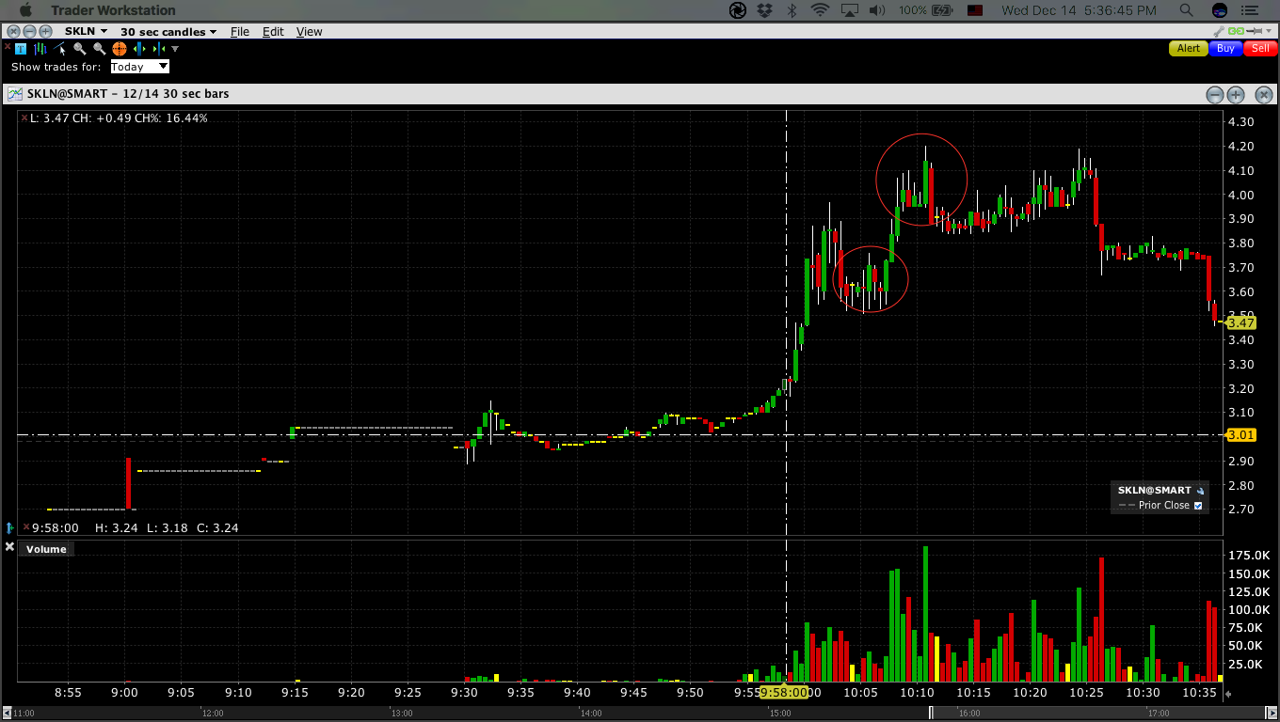1280x722 pixels.
Task: Click the yellow Alert button
Action: click(1189, 48)
